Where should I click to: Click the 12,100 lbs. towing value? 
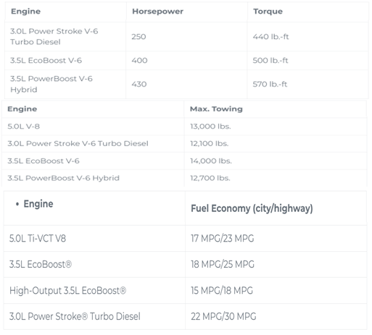(x=209, y=143)
